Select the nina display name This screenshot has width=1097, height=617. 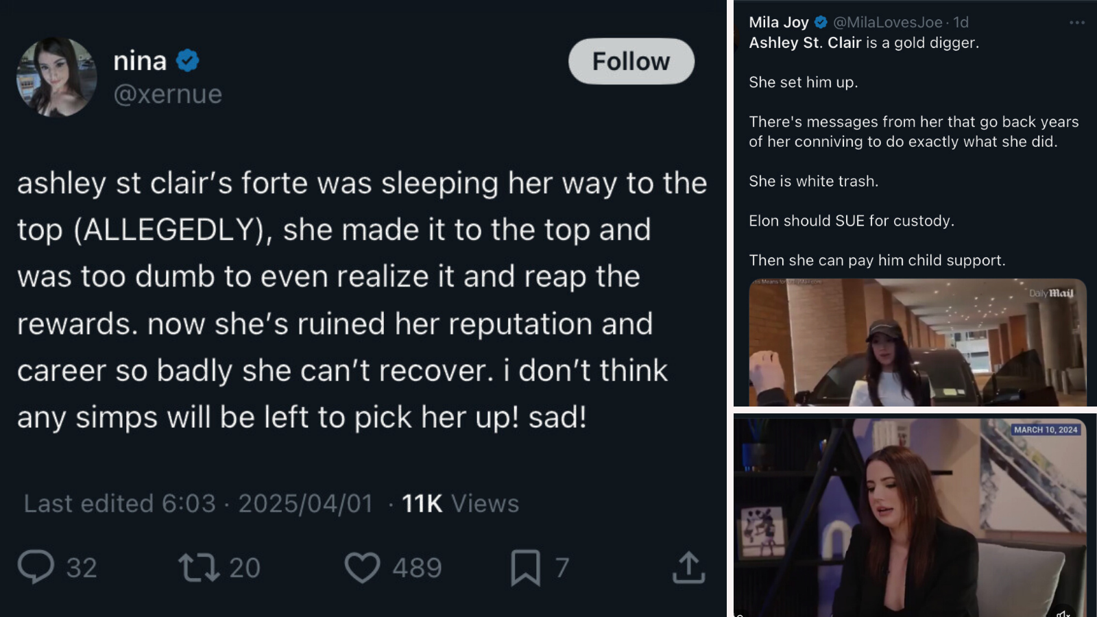click(x=140, y=61)
